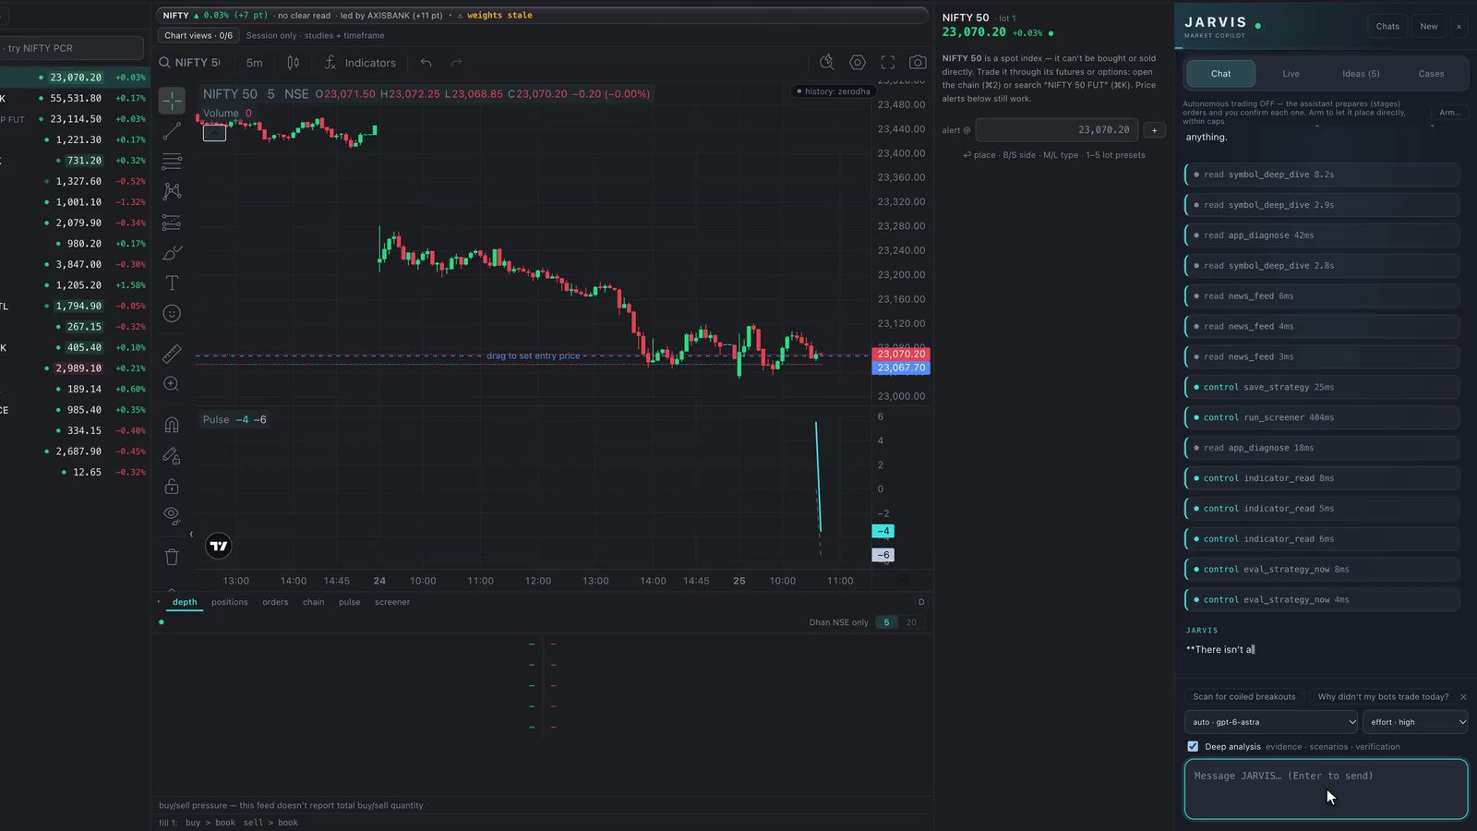This screenshot has height=831, width=1477.
Task: Enter fullscreen chart mode
Action: pyautogui.click(x=888, y=63)
